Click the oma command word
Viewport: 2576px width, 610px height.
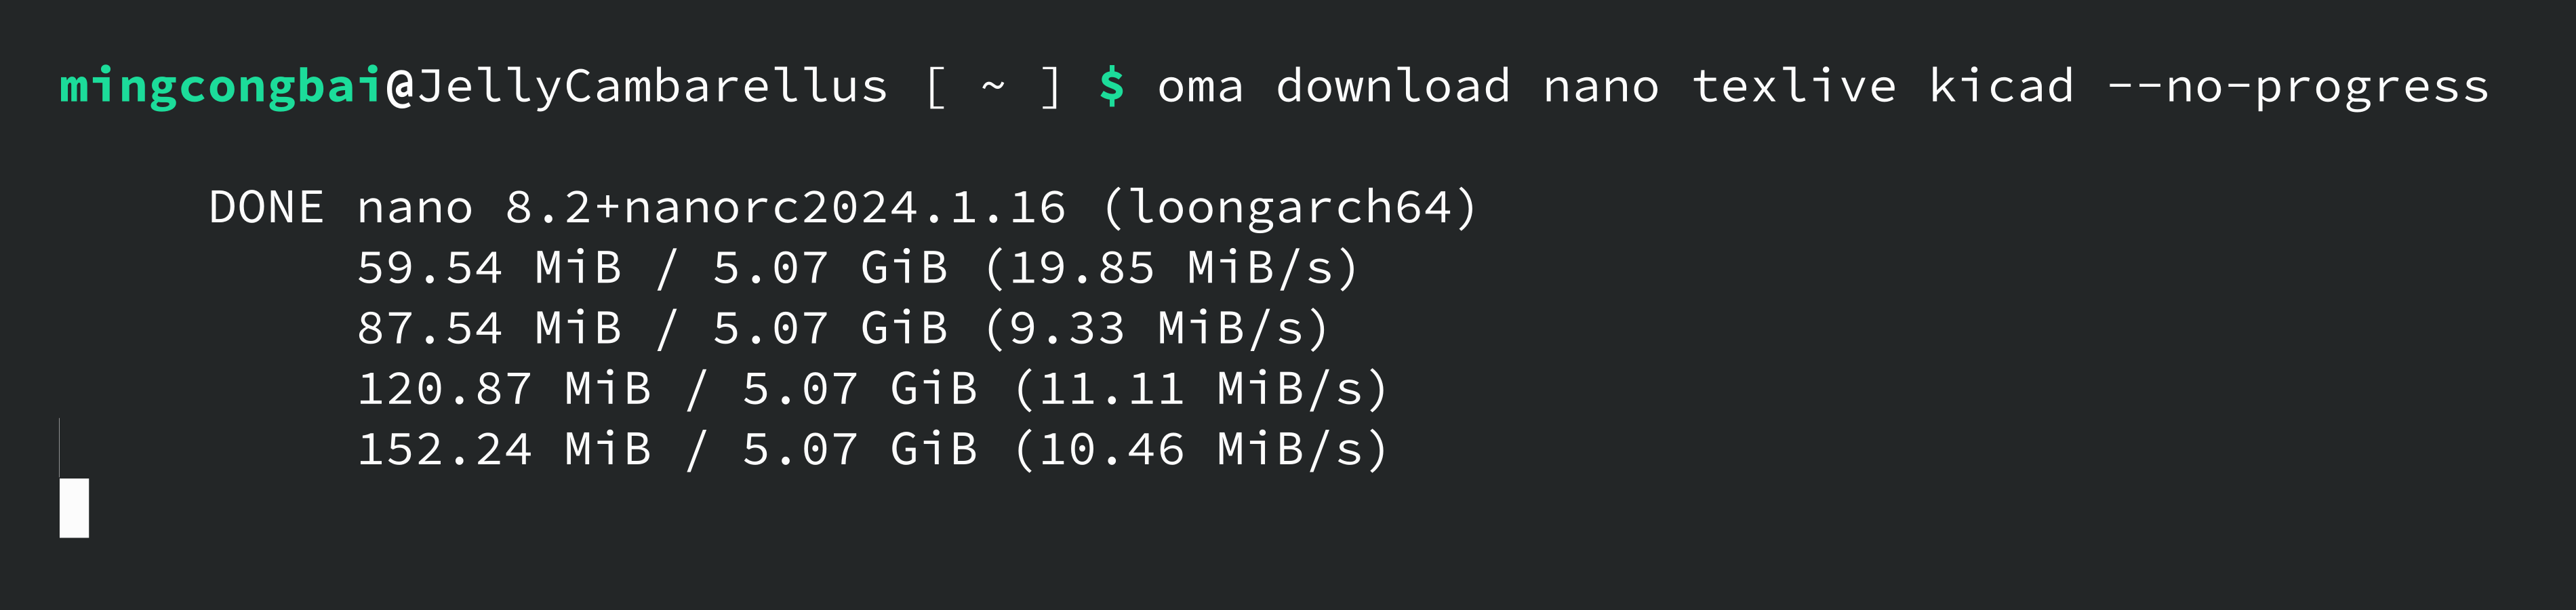pos(1200,88)
